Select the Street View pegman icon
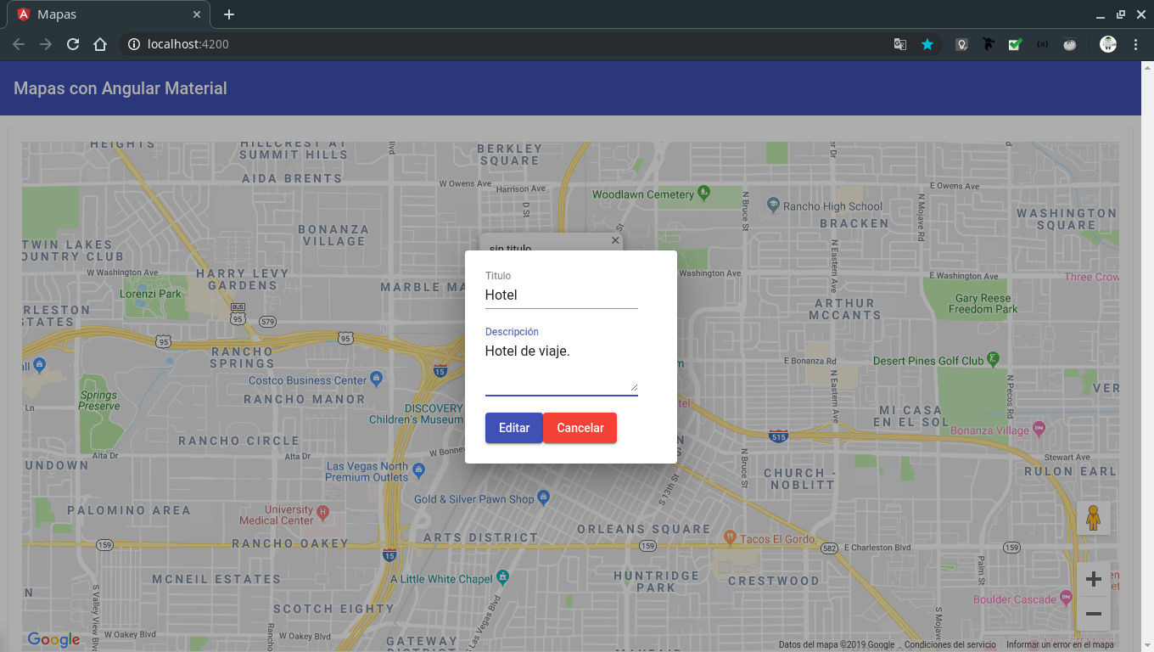Viewport: 1154px width, 652px height. coord(1094,518)
